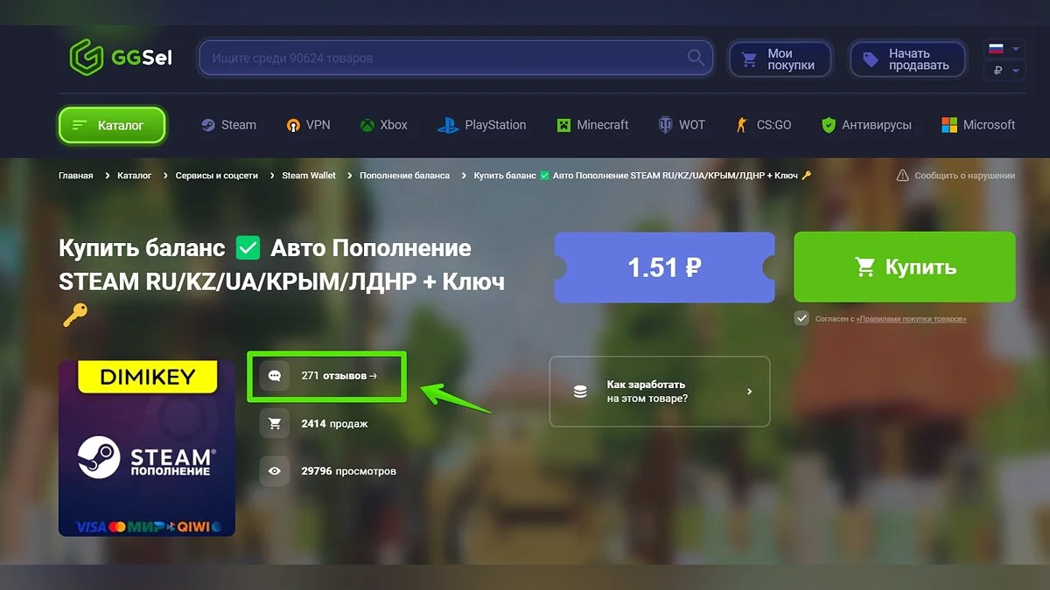This screenshot has width=1050, height=590.
Task: Select Xbox category in navigation
Action: (383, 125)
